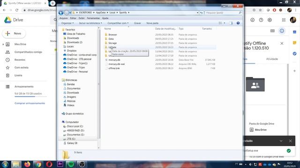
Task: Click the Explorer help question mark icon
Action: click(x=238, y=23)
